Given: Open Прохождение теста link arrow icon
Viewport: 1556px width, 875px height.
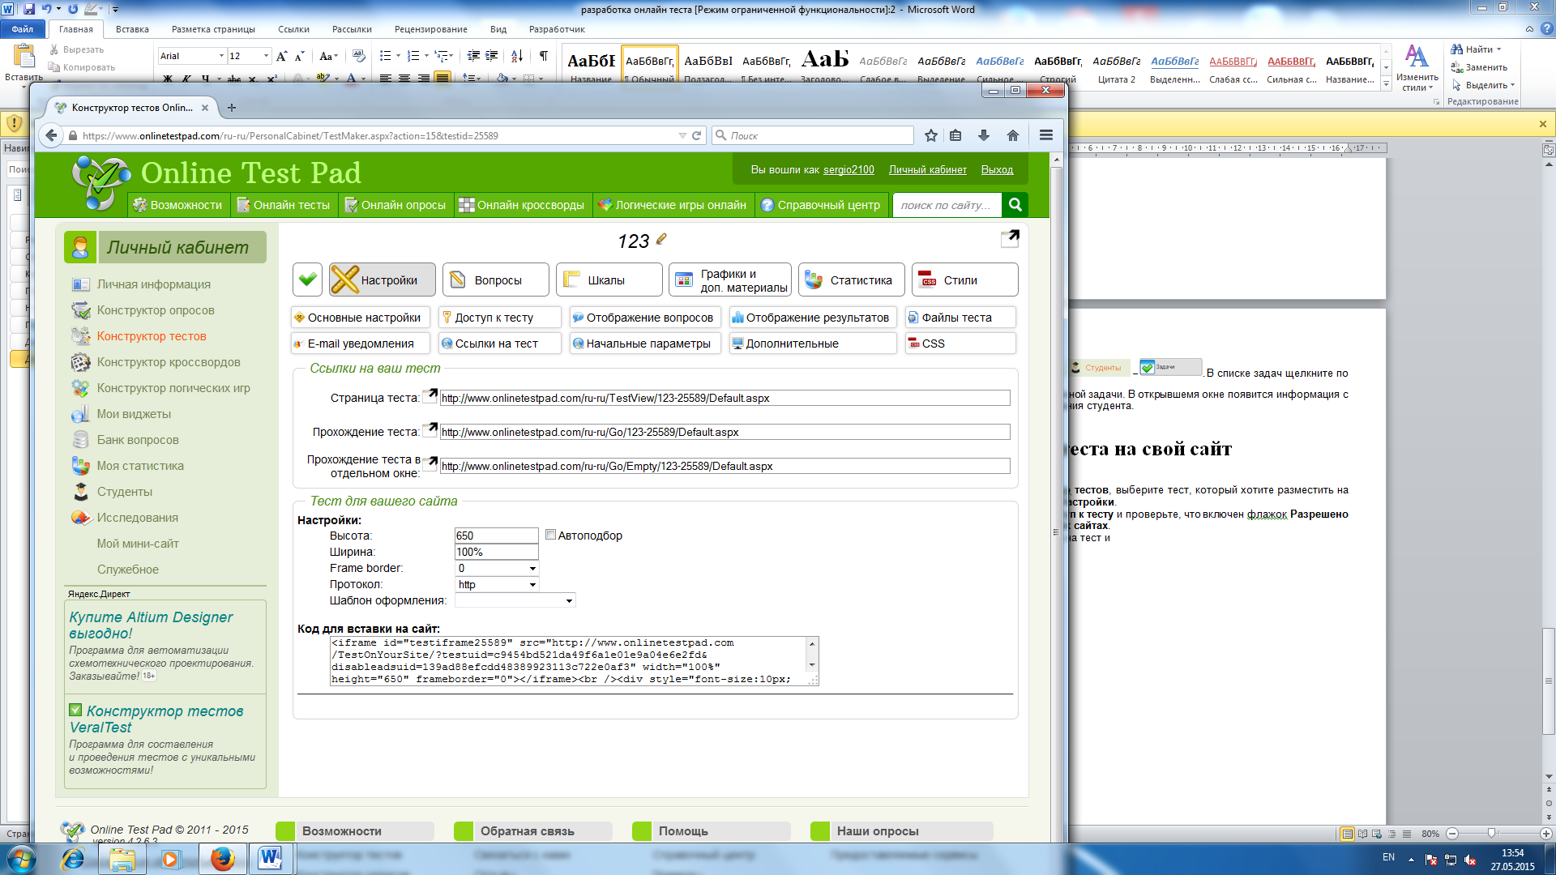Looking at the screenshot, I should point(430,429).
